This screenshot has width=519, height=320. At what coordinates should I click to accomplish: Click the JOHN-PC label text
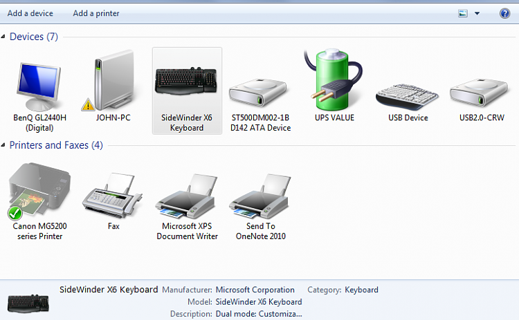113,117
